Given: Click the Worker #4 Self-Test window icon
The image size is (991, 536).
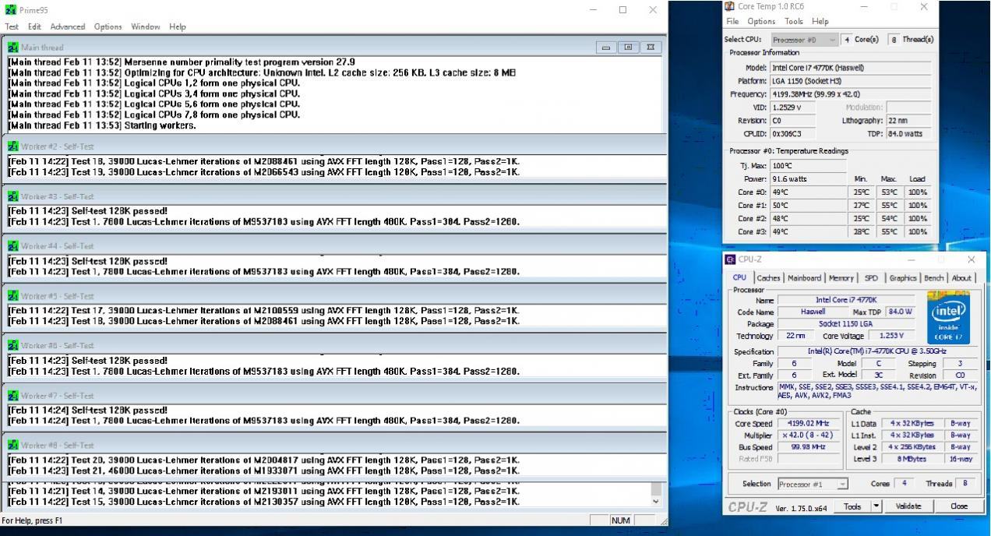Looking at the screenshot, I should 12,246.
